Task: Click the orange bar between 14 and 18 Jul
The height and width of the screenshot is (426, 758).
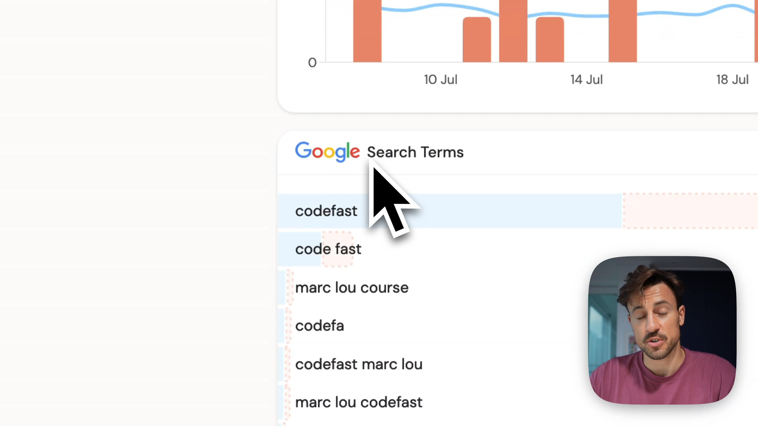Action: [x=623, y=32]
